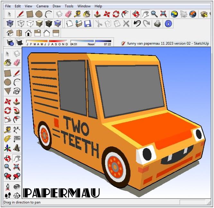Viewport: 214px width, 208px height.
Task: Activate the Follow Me tool
Action: pyautogui.click(x=17, y=111)
